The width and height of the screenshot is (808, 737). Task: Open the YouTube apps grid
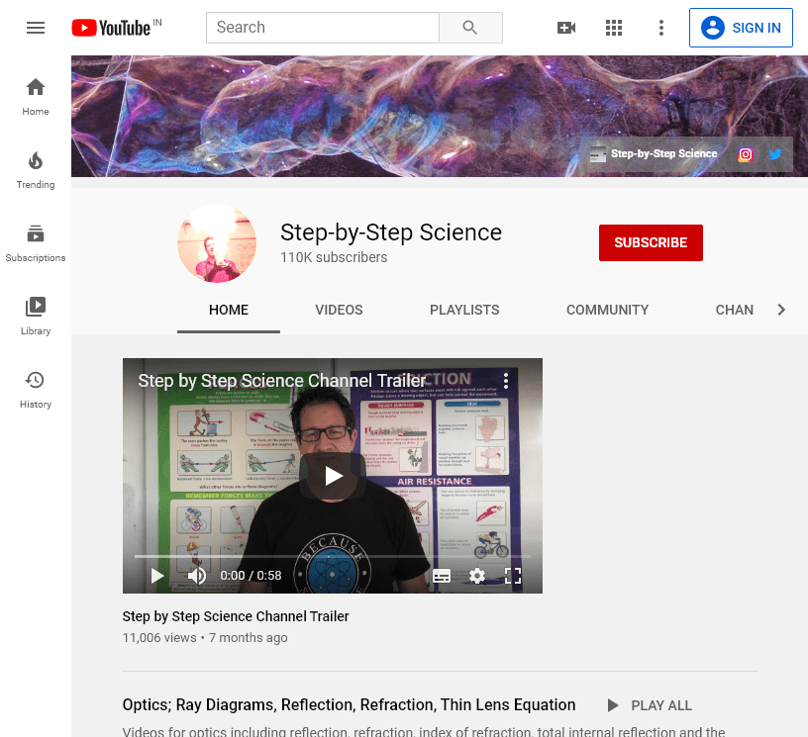(x=613, y=28)
